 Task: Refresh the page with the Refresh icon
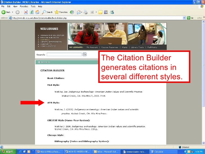[x=32, y=12]
